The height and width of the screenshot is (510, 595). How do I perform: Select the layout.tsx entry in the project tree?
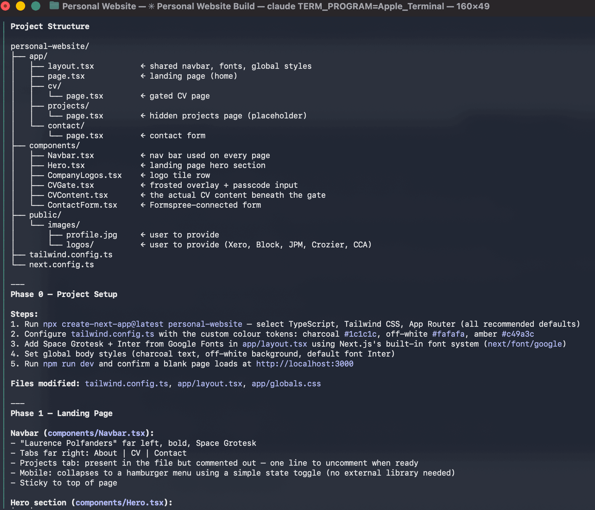(x=70, y=66)
